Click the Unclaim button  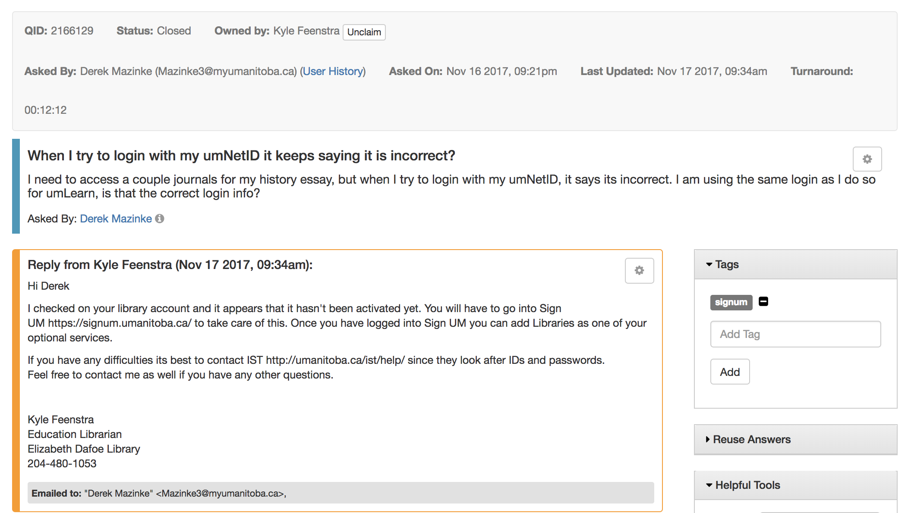pyautogui.click(x=364, y=32)
